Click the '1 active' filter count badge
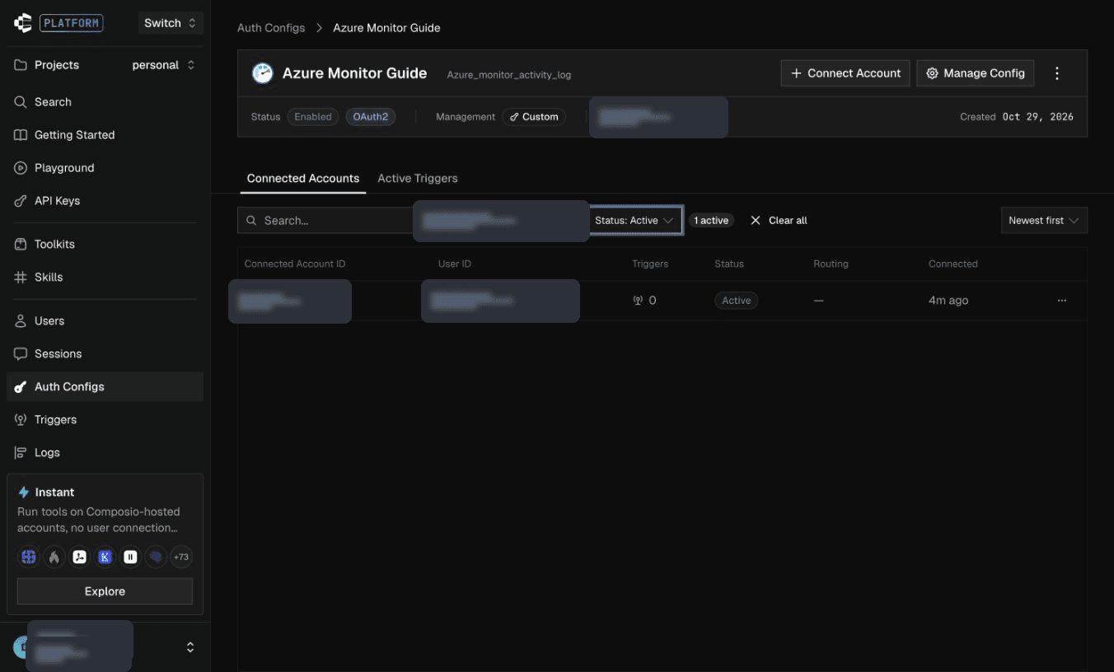This screenshot has height=672, width=1114. pos(711,221)
